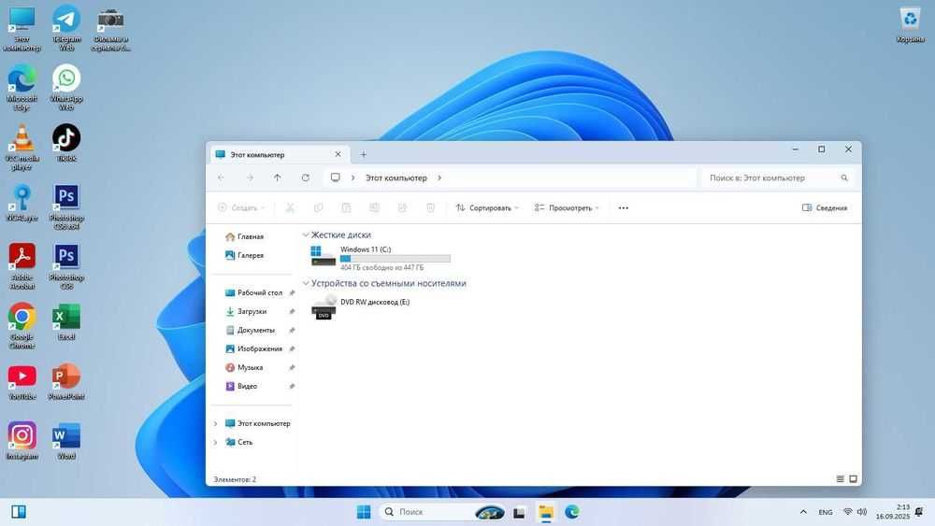Show hidden tray icons chevron
Image resolution: width=935 pixels, height=526 pixels.
(x=803, y=512)
